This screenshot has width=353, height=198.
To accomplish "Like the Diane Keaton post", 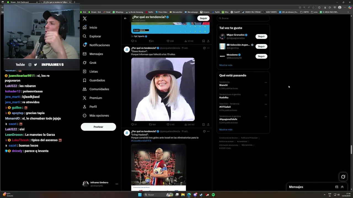I will coord(168,125).
